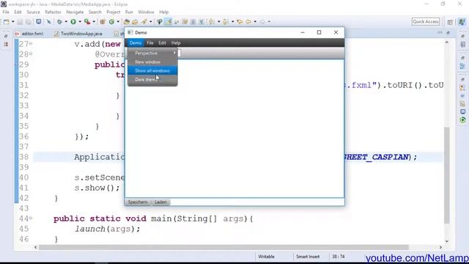Click the editor horizontal scrollbar thumb

click(224, 247)
